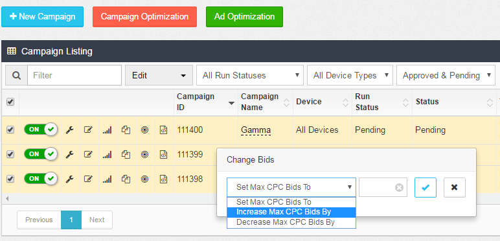Viewport: 500px width, 241px height.
Task: Open the Edit dropdown
Action: click(x=159, y=75)
